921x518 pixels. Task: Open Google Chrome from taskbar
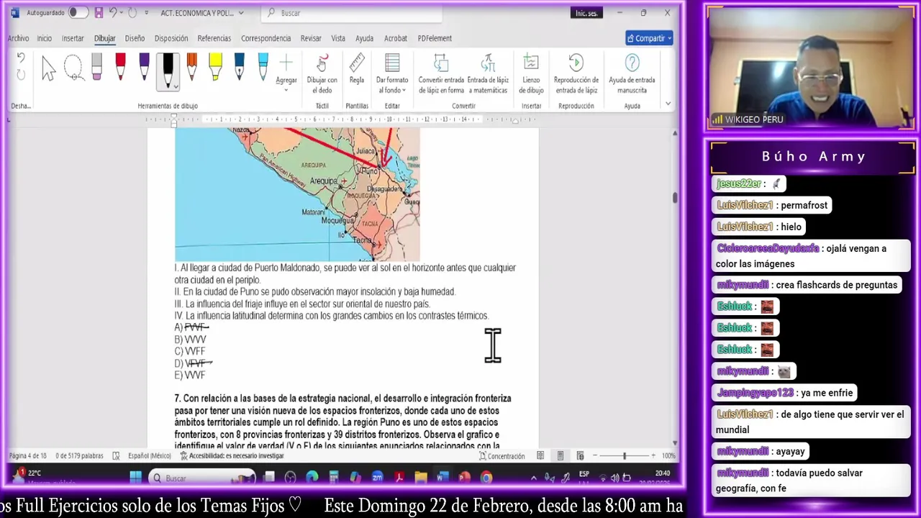pyautogui.click(x=486, y=478)
